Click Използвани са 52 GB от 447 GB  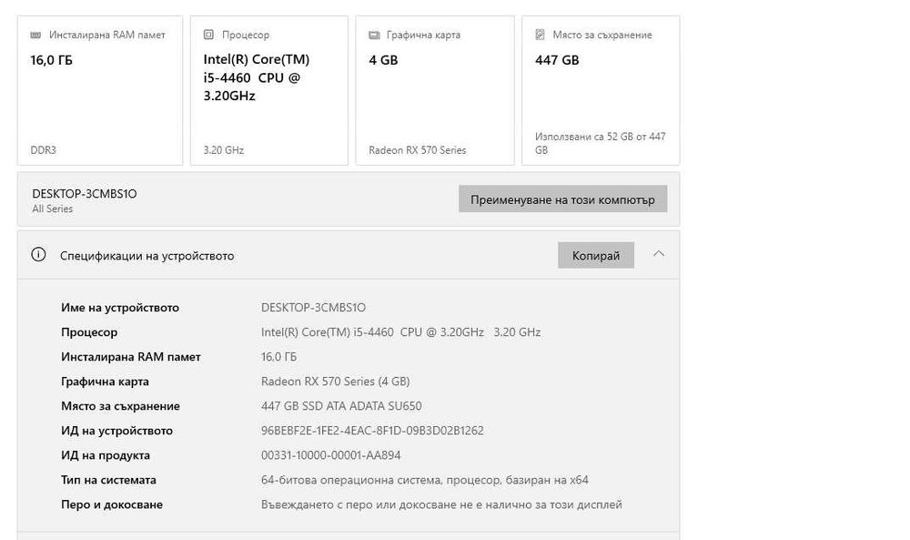tap(600, 143)
